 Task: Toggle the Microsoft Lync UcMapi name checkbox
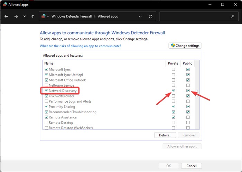[46, 75]
